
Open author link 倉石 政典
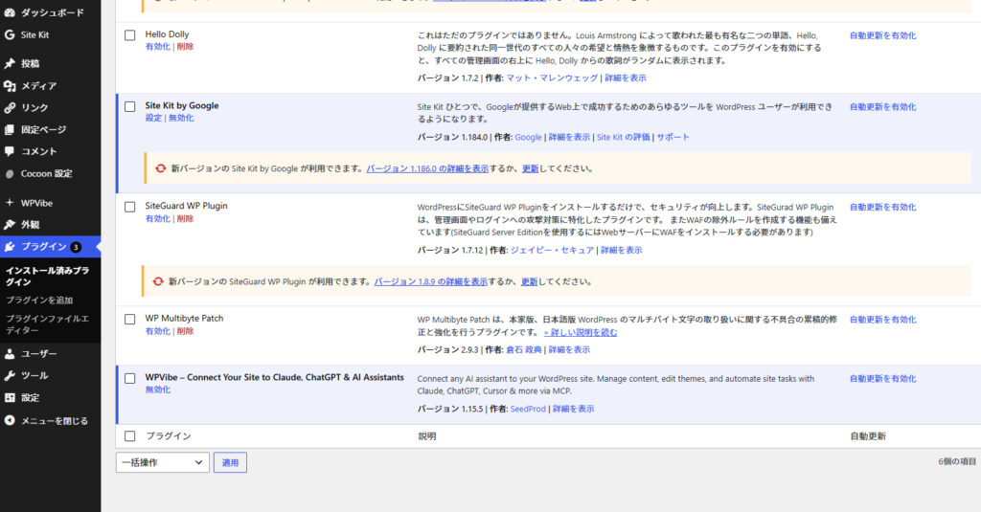point(524,349)
